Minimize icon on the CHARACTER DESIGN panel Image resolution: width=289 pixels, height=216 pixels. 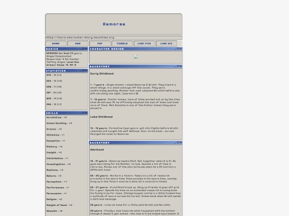(175, 49)
